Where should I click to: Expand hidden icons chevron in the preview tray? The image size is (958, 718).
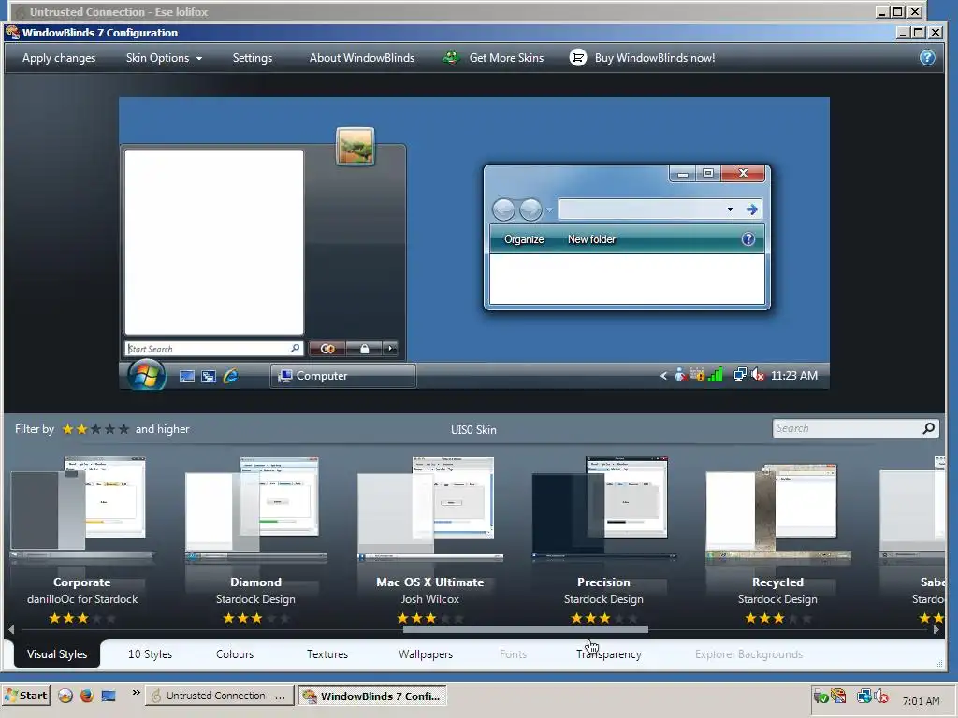[663, 376]
